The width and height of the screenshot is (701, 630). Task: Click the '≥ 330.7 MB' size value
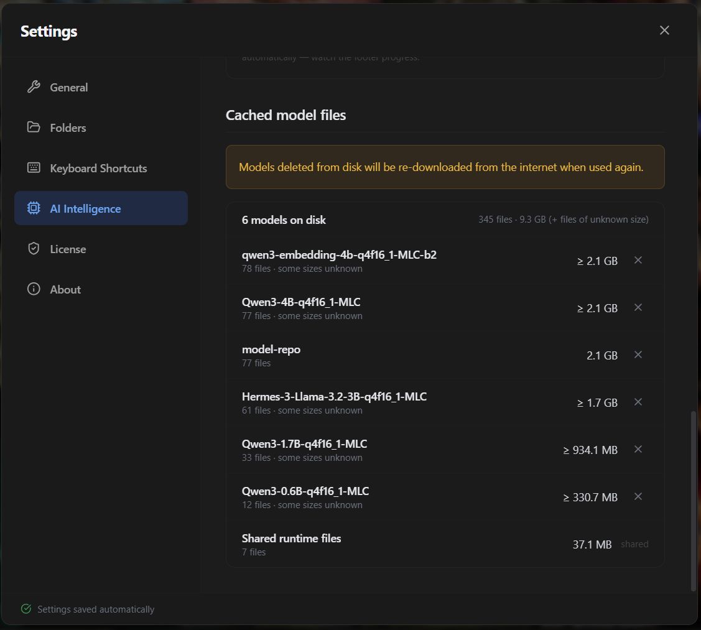click(590, 497)
